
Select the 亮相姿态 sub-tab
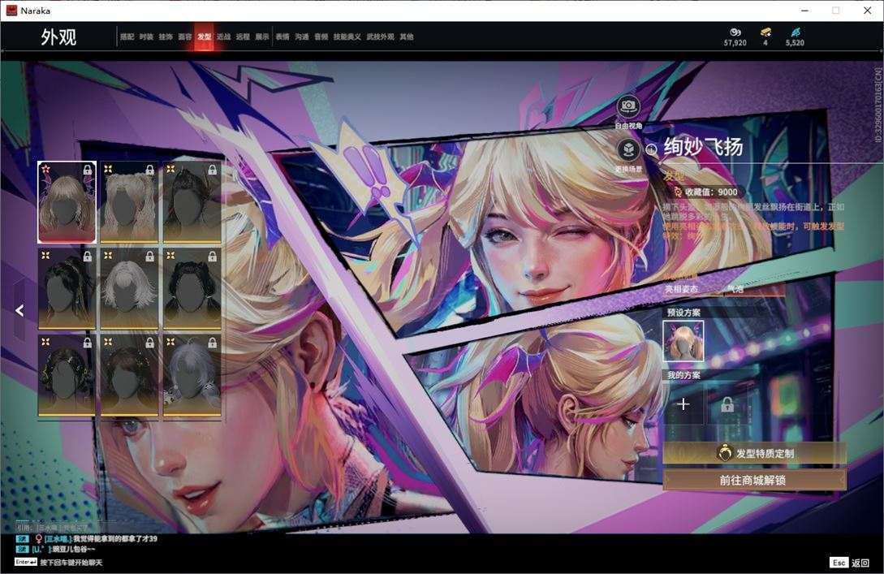pyautogui.click(x=682, y=289)
